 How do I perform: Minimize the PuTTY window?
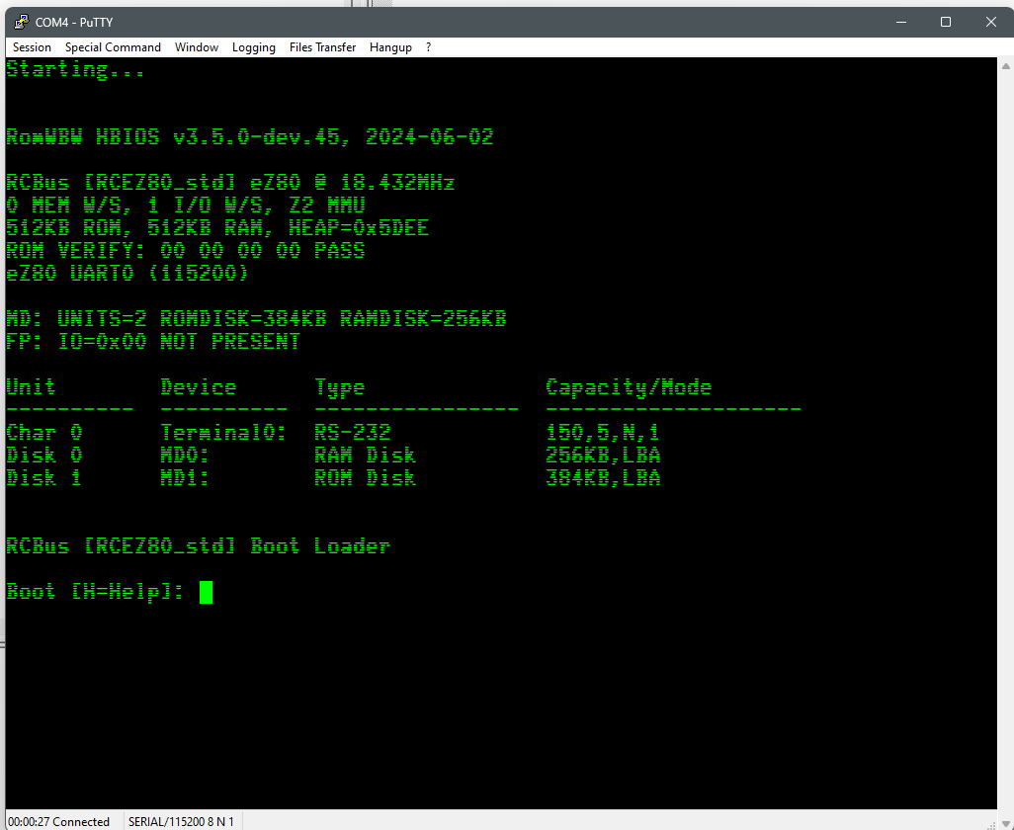pos(900,22)
